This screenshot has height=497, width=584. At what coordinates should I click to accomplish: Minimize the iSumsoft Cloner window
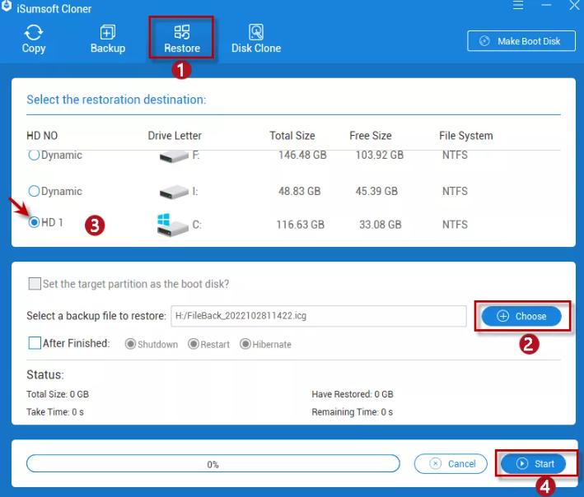pyautogui.click(x=546, y=5)
